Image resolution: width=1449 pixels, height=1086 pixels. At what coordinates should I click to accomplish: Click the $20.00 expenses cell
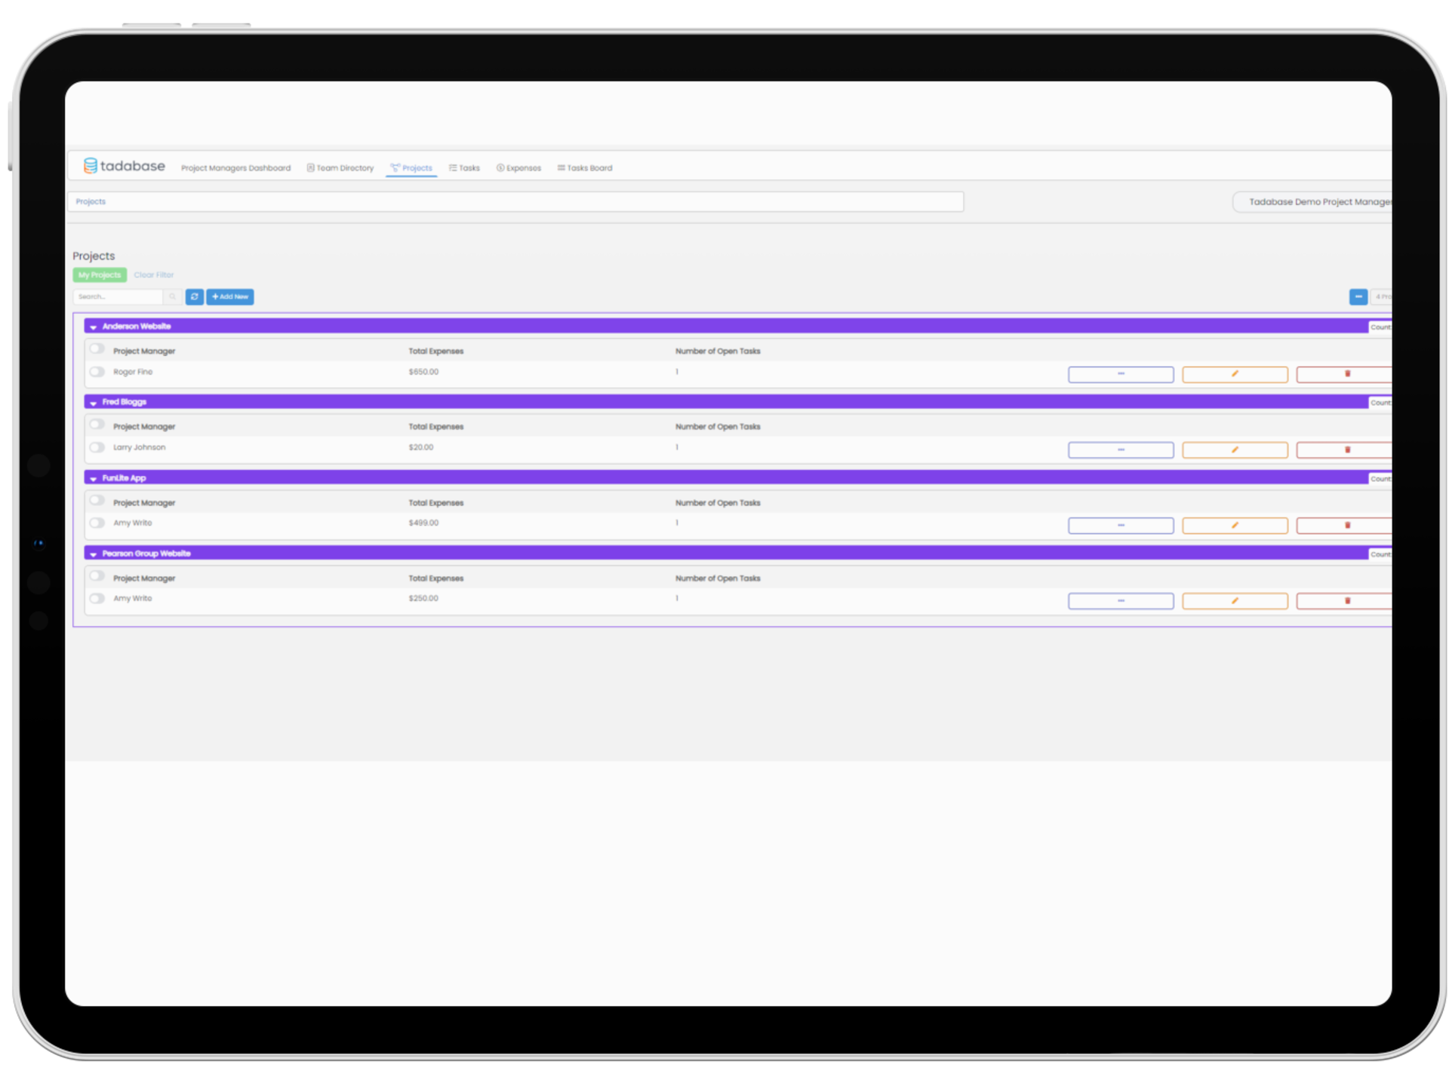tap(421, 447)
